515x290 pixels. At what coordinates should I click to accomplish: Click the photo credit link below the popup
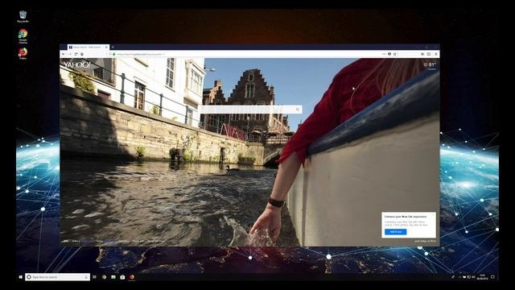pos(425,241)
